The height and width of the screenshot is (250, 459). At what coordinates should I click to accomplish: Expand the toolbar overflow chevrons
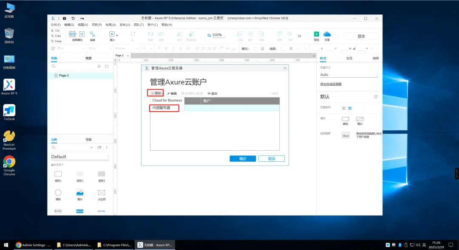300,36
